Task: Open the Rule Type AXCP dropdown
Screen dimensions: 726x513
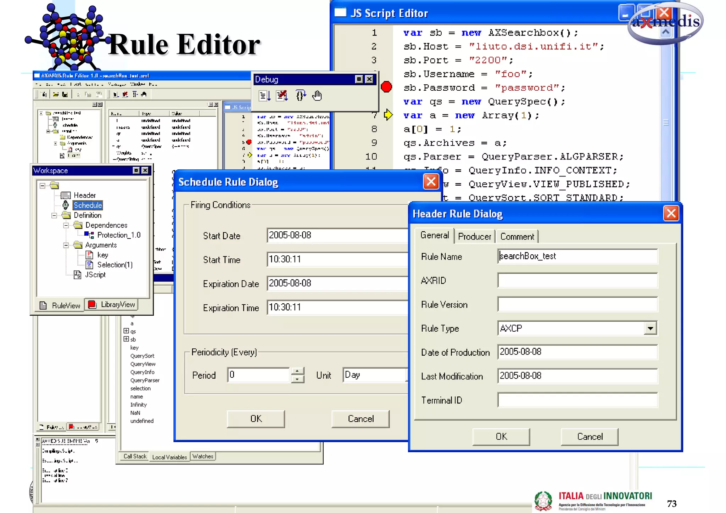Action: click(650, 328)
